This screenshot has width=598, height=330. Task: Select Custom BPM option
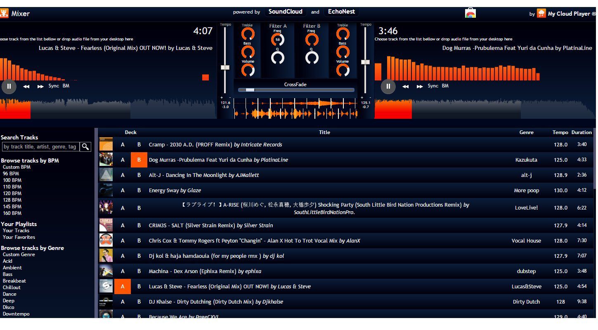pyautogui.click(x=17, y=167)
